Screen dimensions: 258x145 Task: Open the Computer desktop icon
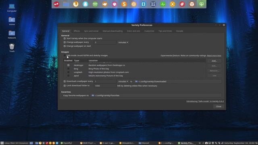pos(12,8)
